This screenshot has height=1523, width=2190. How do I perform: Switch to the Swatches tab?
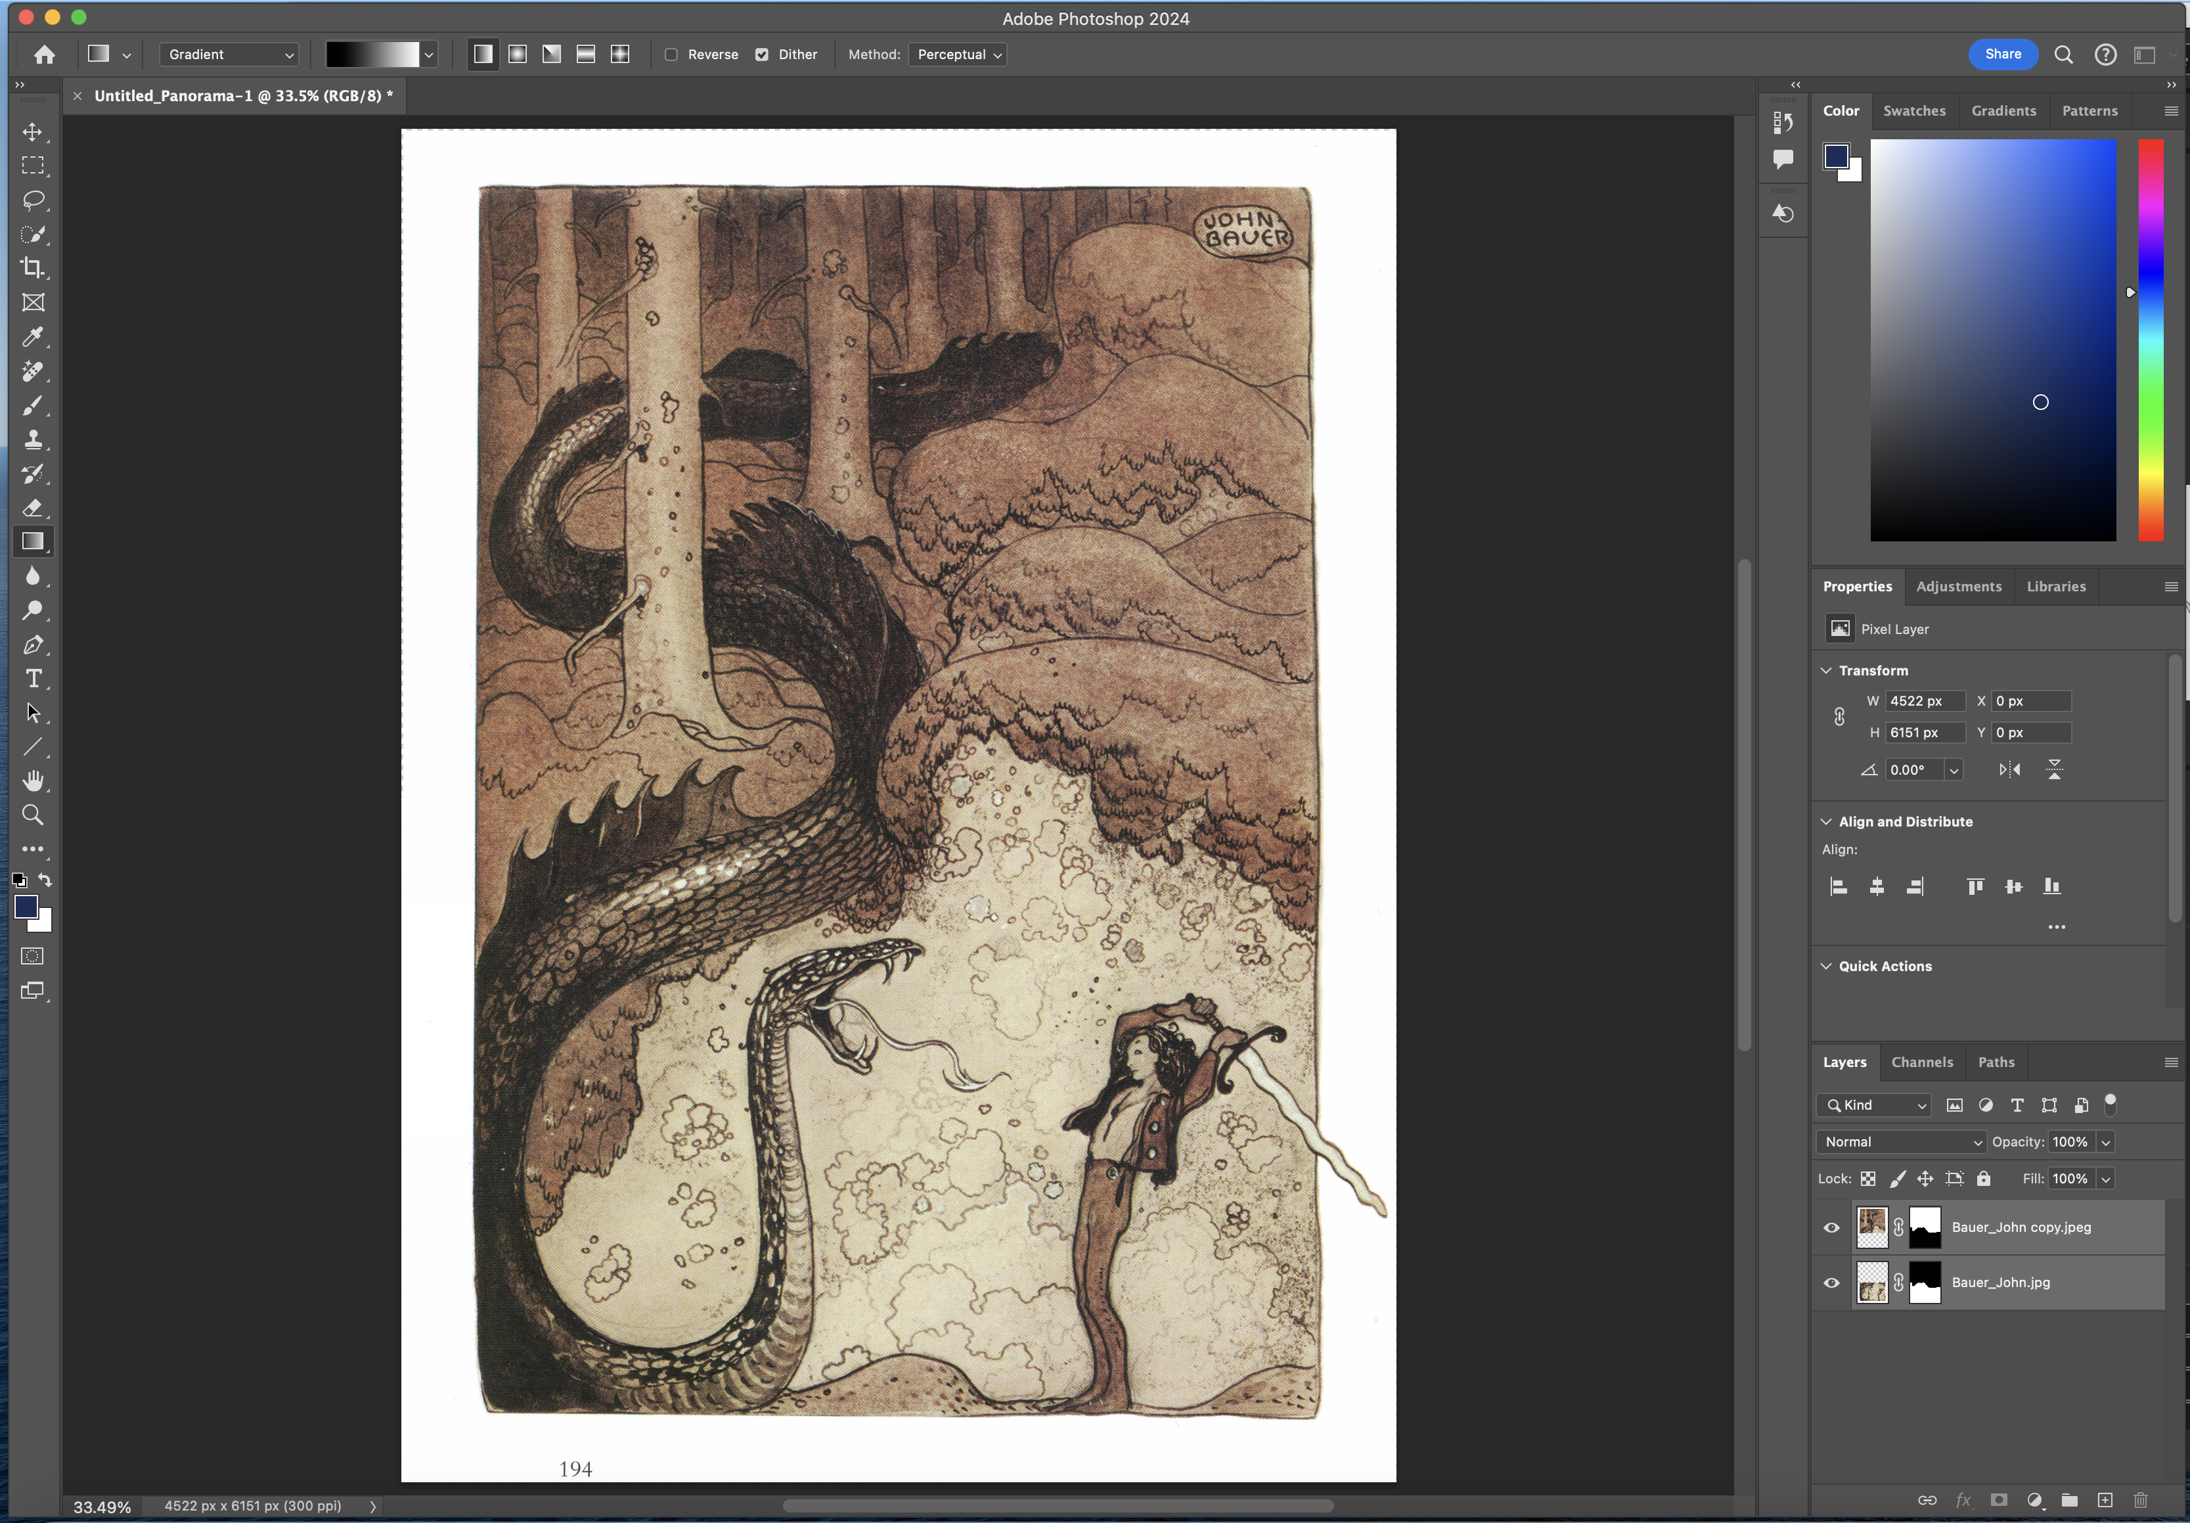click(x=1914, y=110)
